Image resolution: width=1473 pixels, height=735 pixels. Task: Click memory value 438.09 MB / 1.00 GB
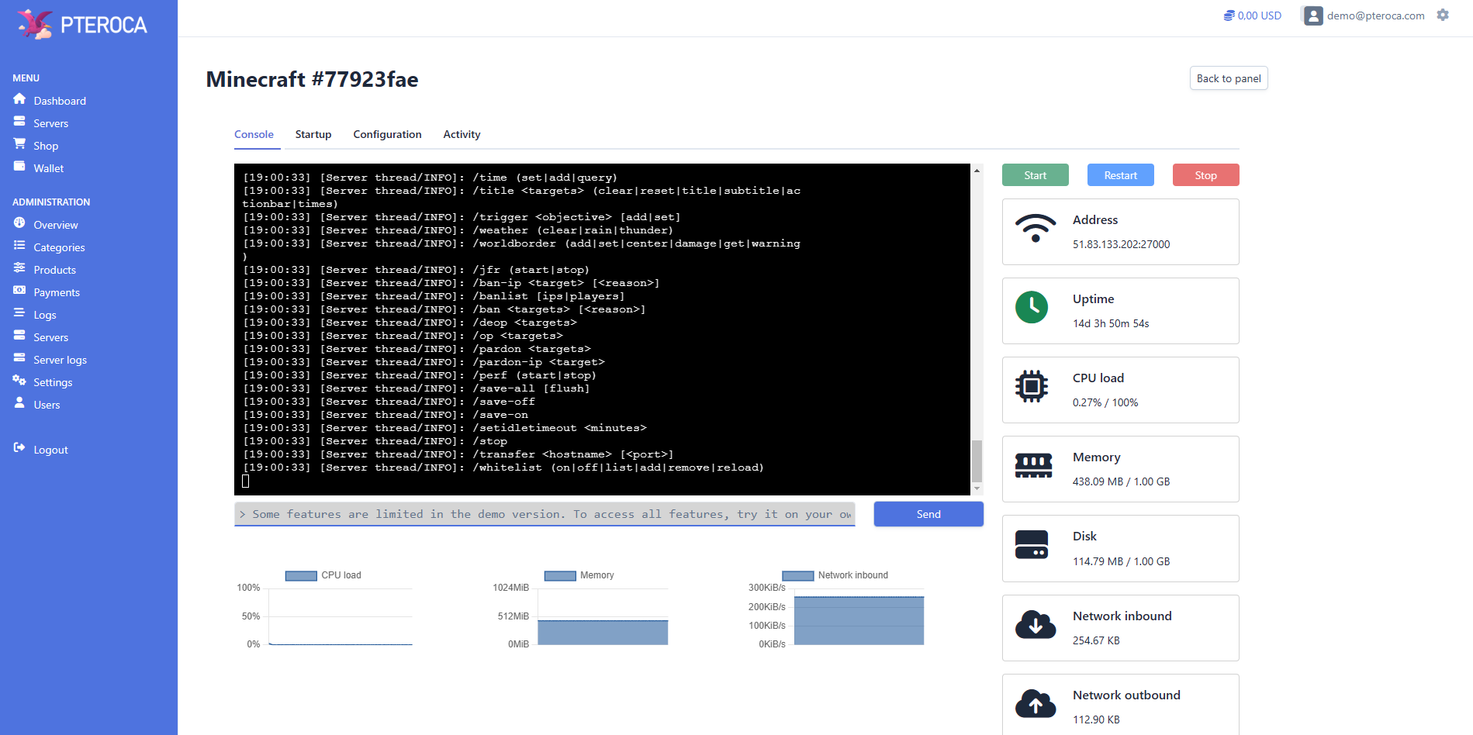point(1121,481)
